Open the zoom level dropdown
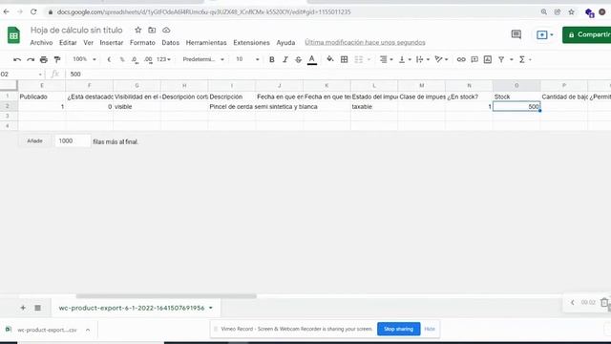 (84, 59)
